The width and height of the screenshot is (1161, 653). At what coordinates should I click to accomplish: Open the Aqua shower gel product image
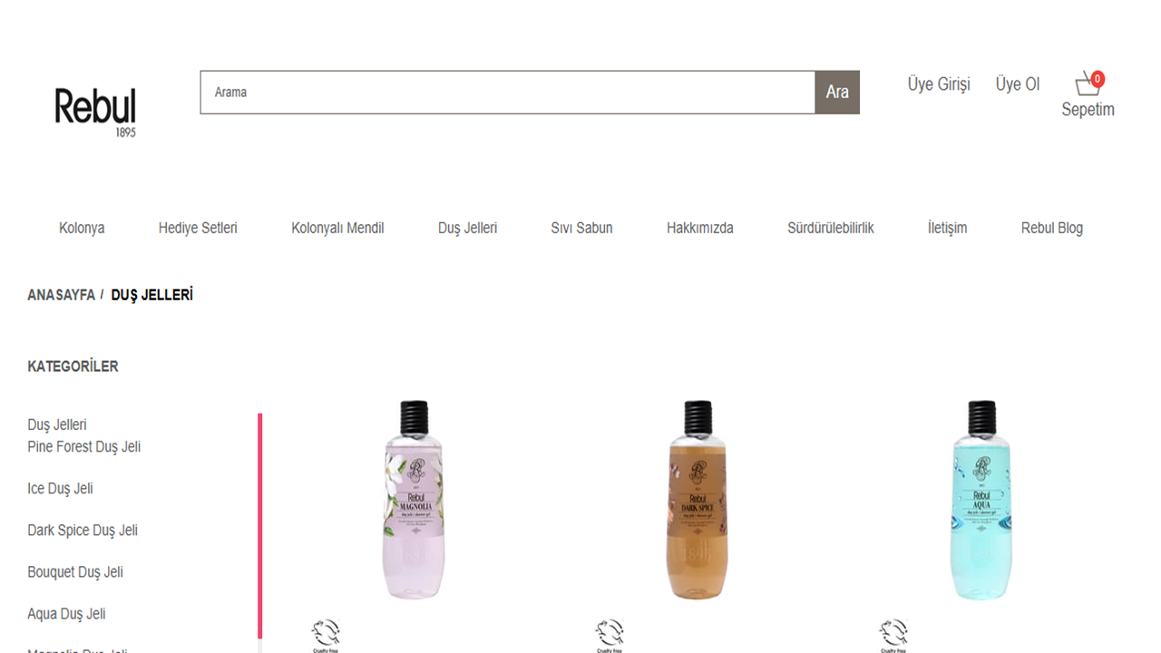pyautogui.click(x=981, y=500)
